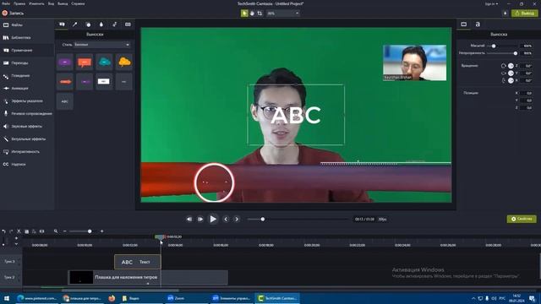541x304 pixels.
Task: Click the green Свойства properties button
Action: 522,219
